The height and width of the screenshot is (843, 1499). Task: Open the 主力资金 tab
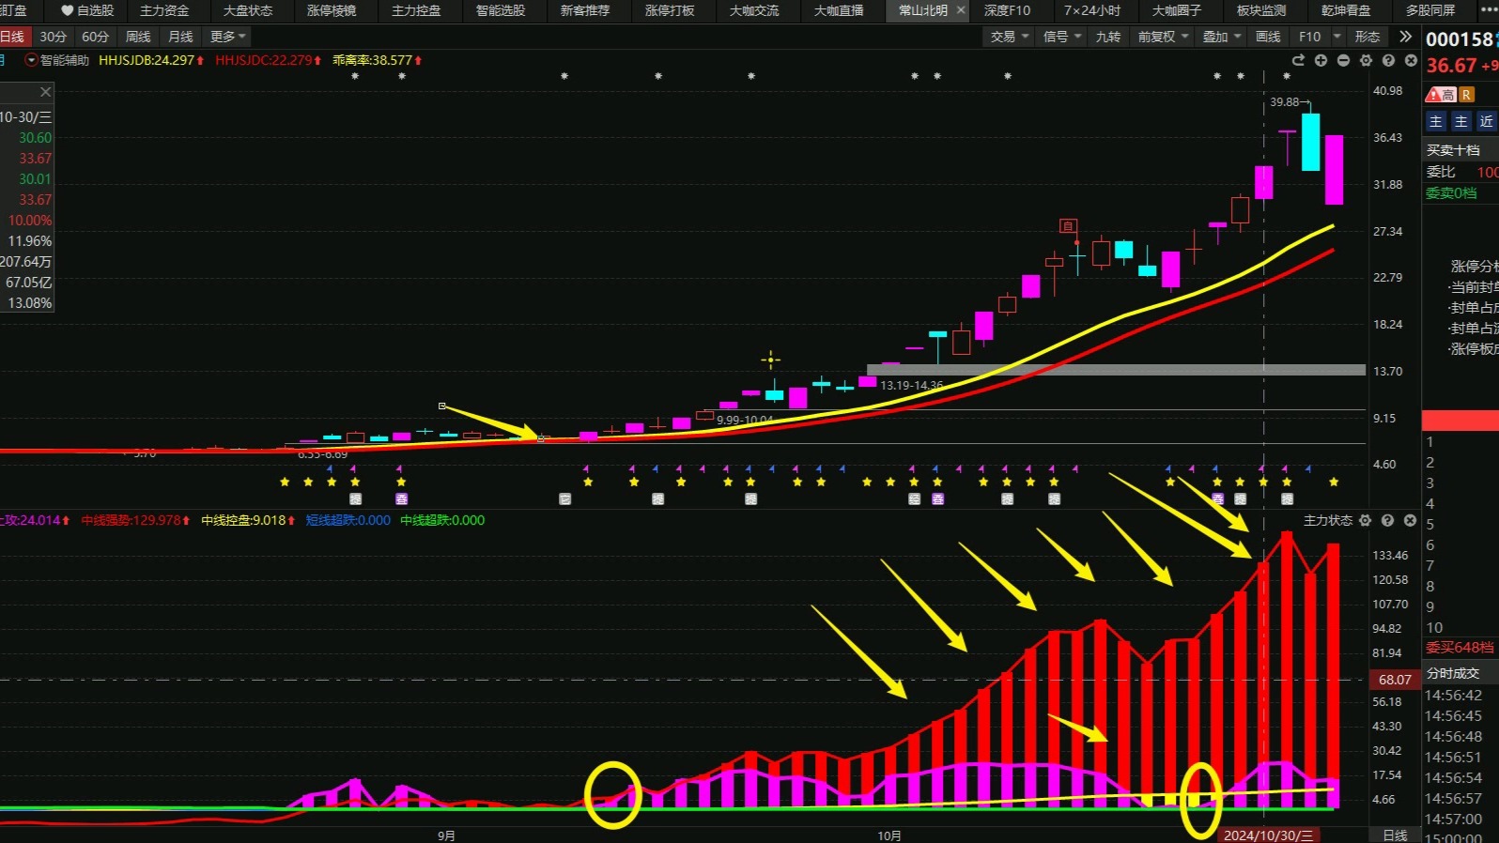tap(164, 10)
